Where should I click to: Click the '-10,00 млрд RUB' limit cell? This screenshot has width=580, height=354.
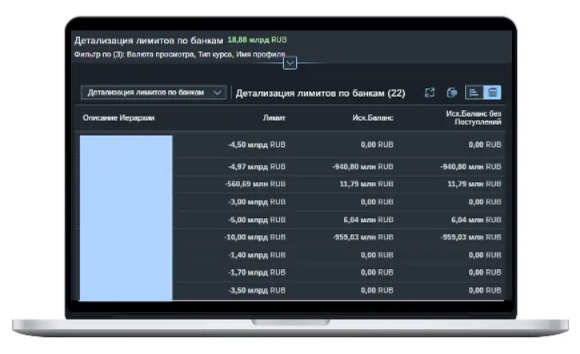254,237
